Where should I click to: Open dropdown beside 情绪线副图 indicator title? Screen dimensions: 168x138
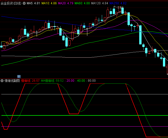click(2, 81)
